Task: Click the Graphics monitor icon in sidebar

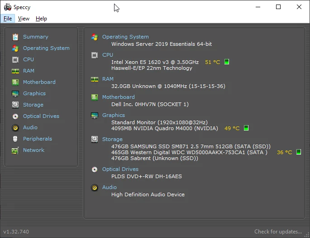Action: (x=15, y=93)
